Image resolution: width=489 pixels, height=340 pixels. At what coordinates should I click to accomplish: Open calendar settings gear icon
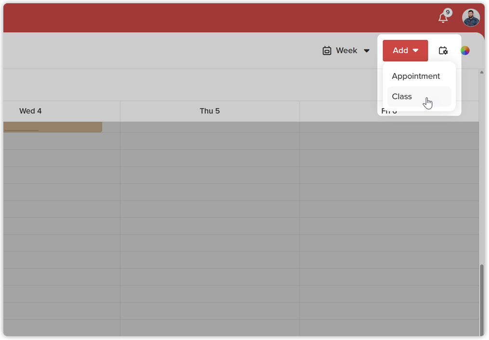443,51
